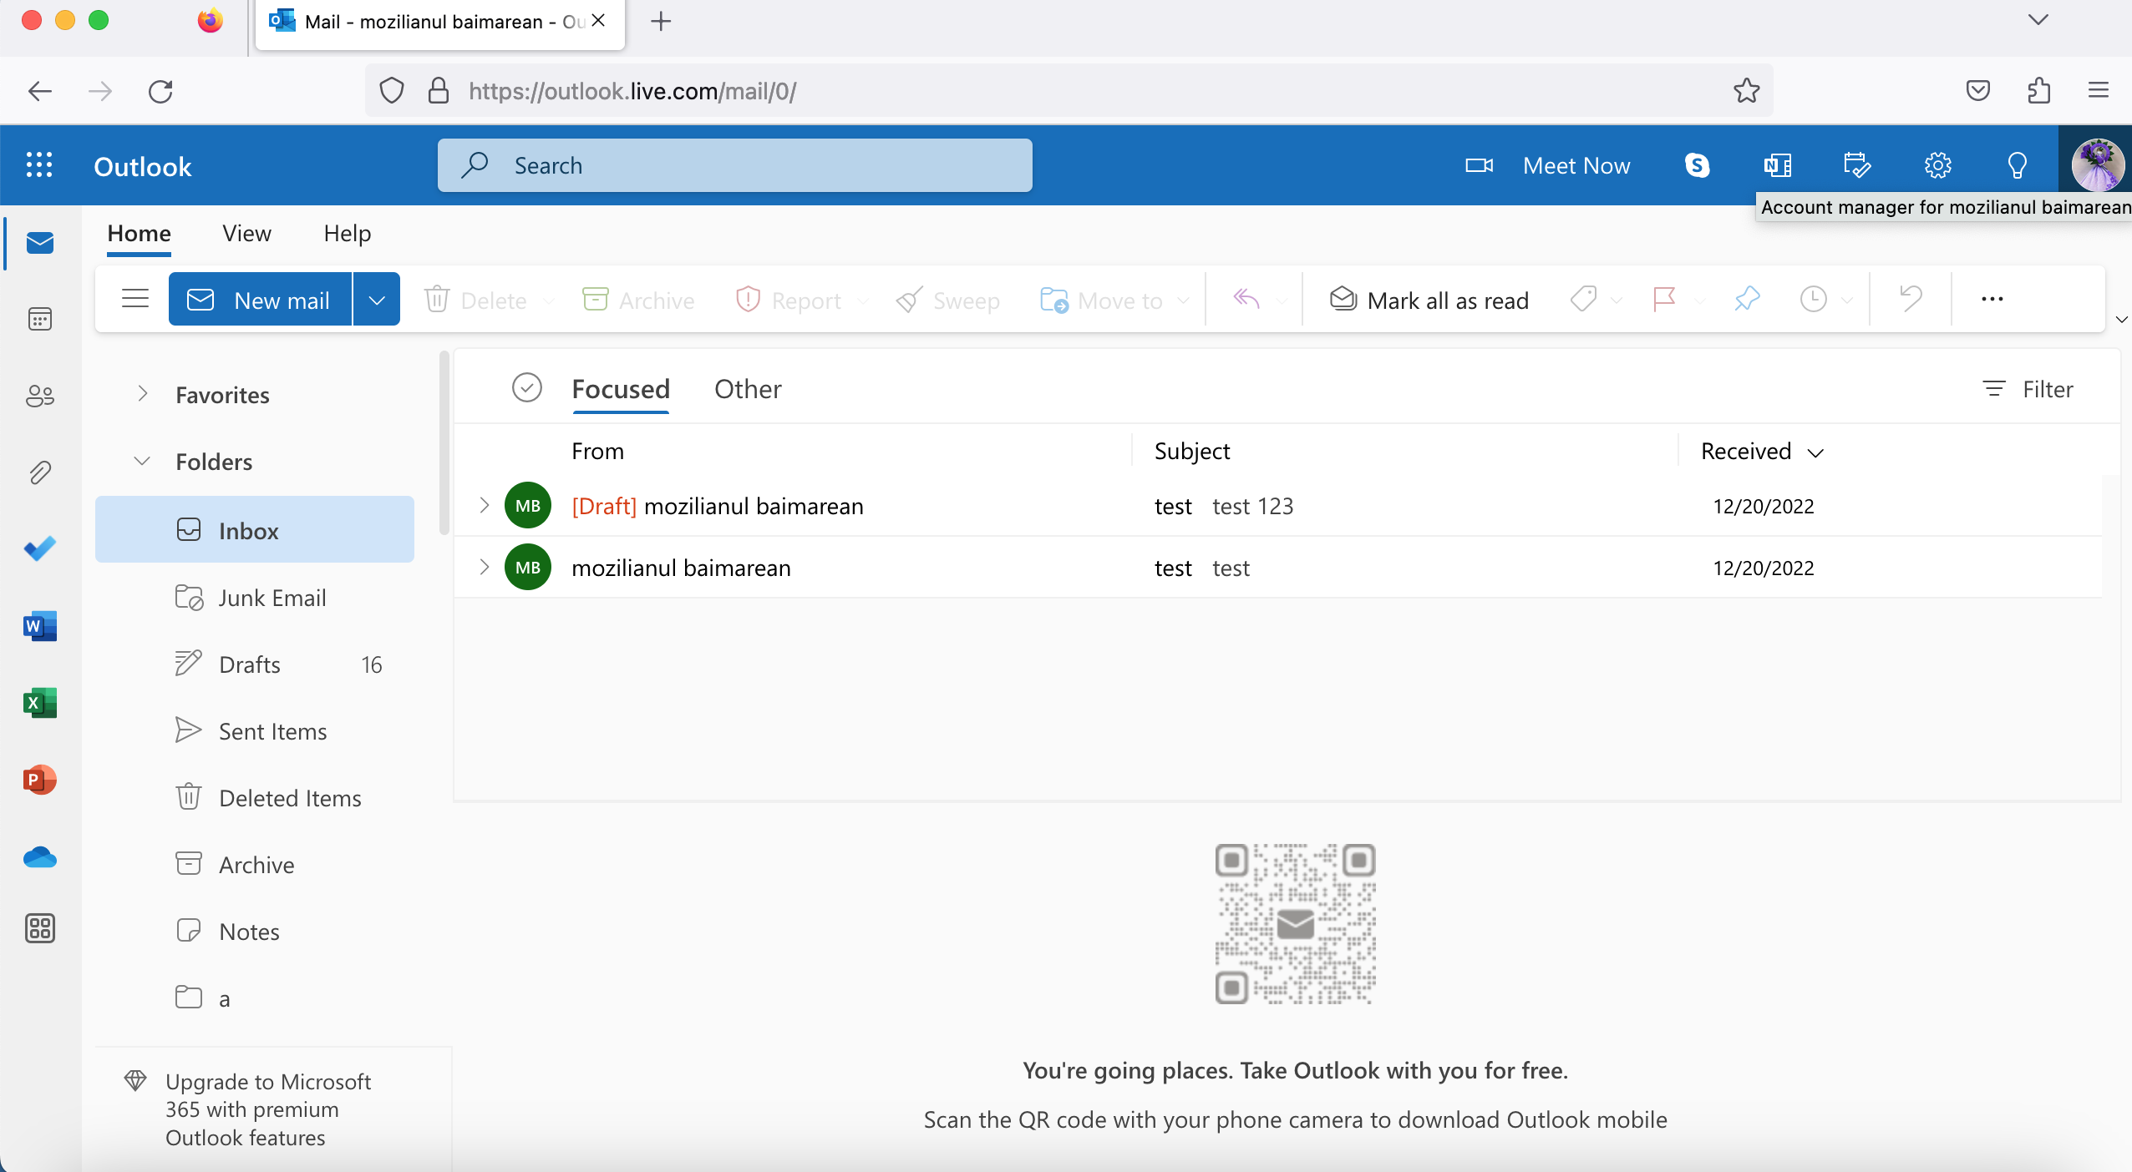This screenshot has height=1172, width=2132.
Task: Select the To Do icon in sidebar
Action: (39, 548)
